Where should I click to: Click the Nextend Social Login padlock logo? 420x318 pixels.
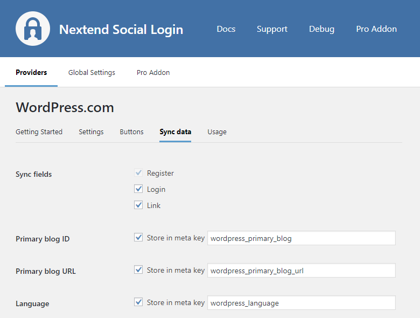33,29
